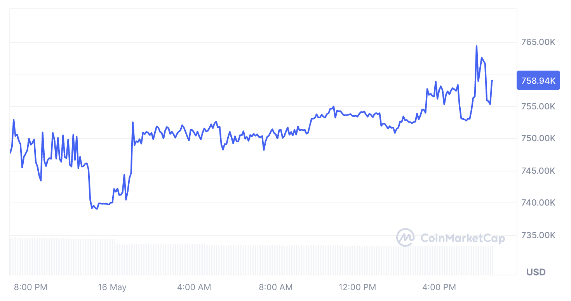
Task: Select the 765.00K price axis label
Action: click(x=538, y=42)
